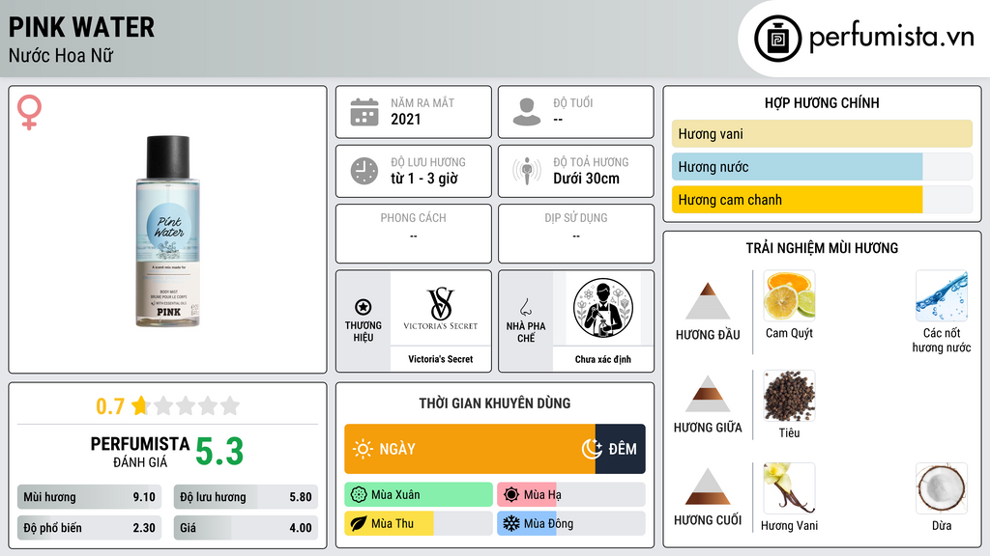The image size is (990, 556).
Task: Click the Mùi hương 9.10 score bar
Action: pyautogui.click(x=89, y=497)
